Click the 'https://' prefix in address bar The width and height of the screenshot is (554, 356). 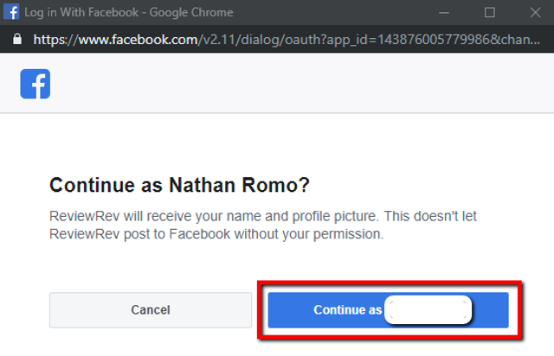click(55, 40)
